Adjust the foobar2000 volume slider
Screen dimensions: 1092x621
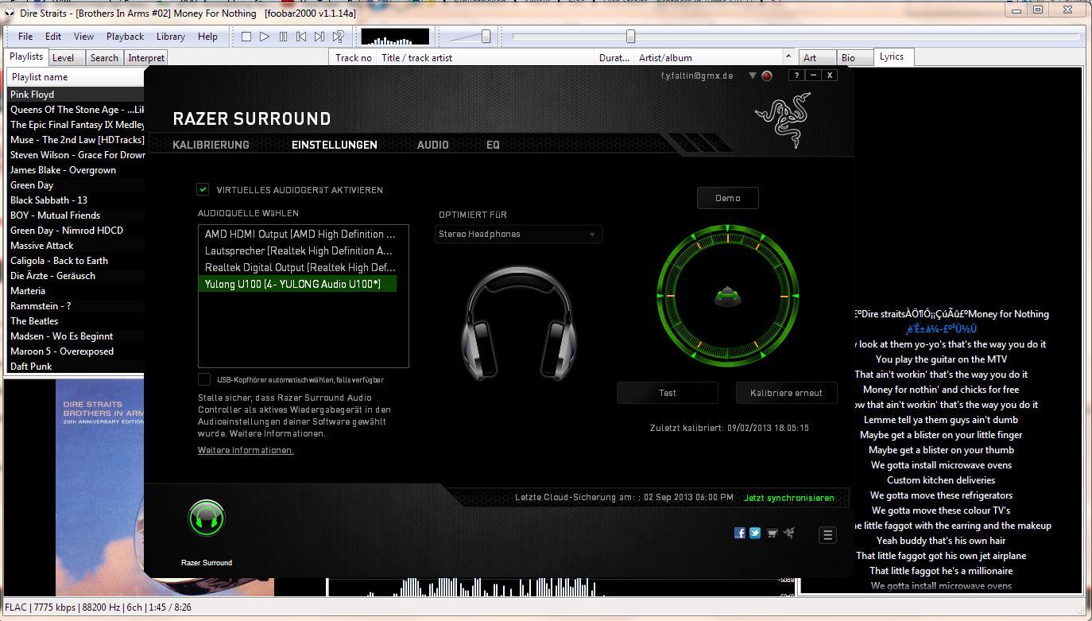pos(486,37)
